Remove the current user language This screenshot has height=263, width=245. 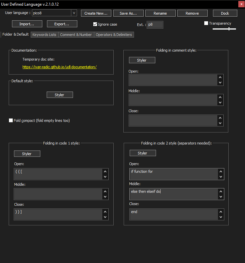(192, 13)
